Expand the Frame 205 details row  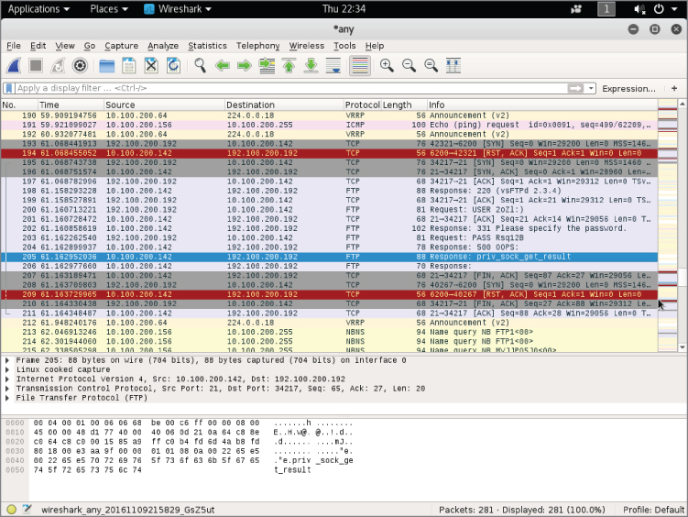[x=7, y=360]
